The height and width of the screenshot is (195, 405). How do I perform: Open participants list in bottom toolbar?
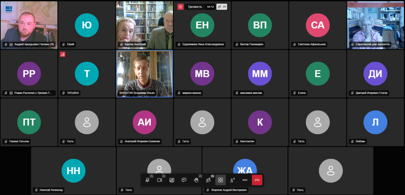coord(208,180)
